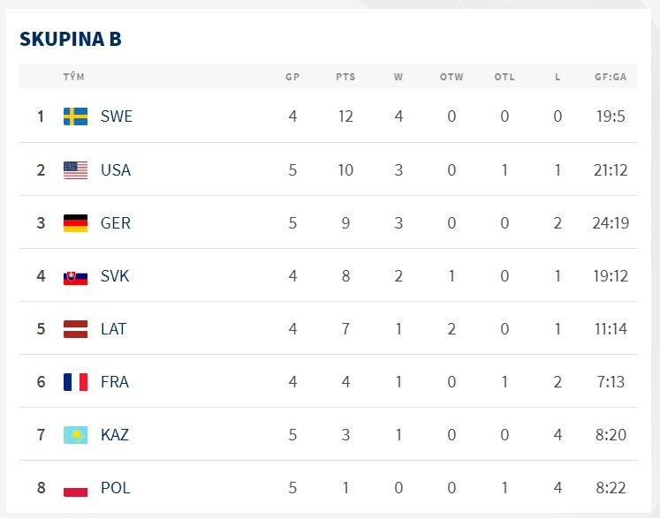Open the SVK team link
Viewport: 660px width, 518px height.
115,276
